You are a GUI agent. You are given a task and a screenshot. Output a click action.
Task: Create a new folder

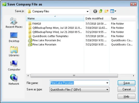[x=106, y=11]
